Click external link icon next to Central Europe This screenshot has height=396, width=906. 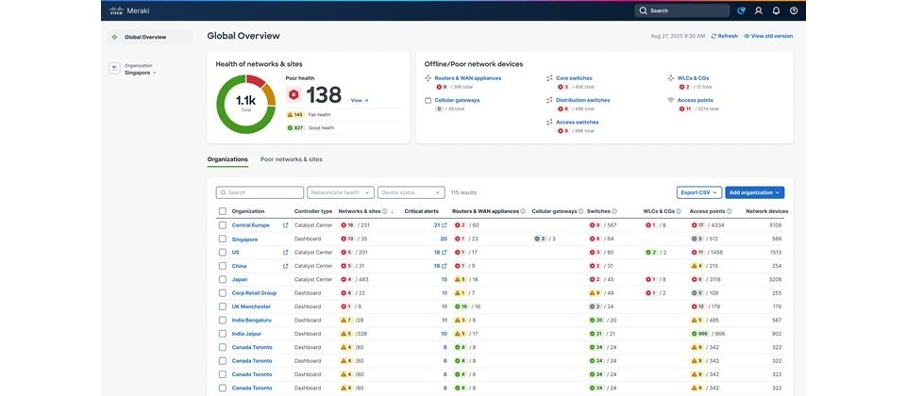tap(285, 225)
